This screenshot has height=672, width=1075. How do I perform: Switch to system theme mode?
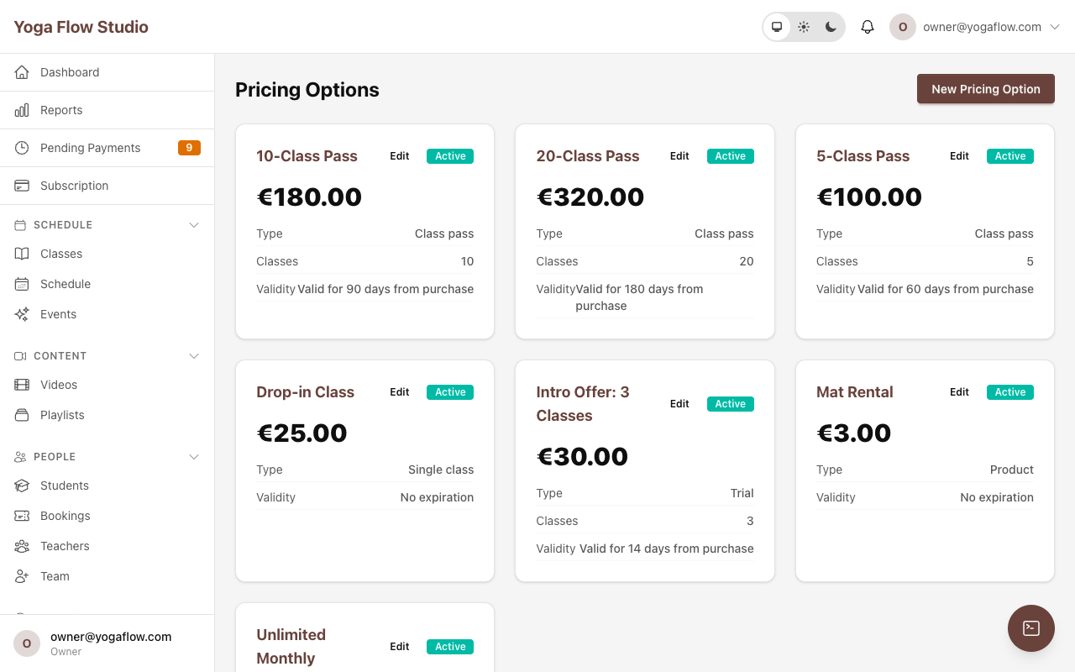pyautogui.click(x=777, y=27)
